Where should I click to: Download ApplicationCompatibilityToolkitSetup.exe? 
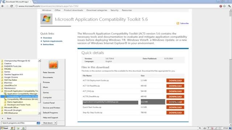point(175,102)
